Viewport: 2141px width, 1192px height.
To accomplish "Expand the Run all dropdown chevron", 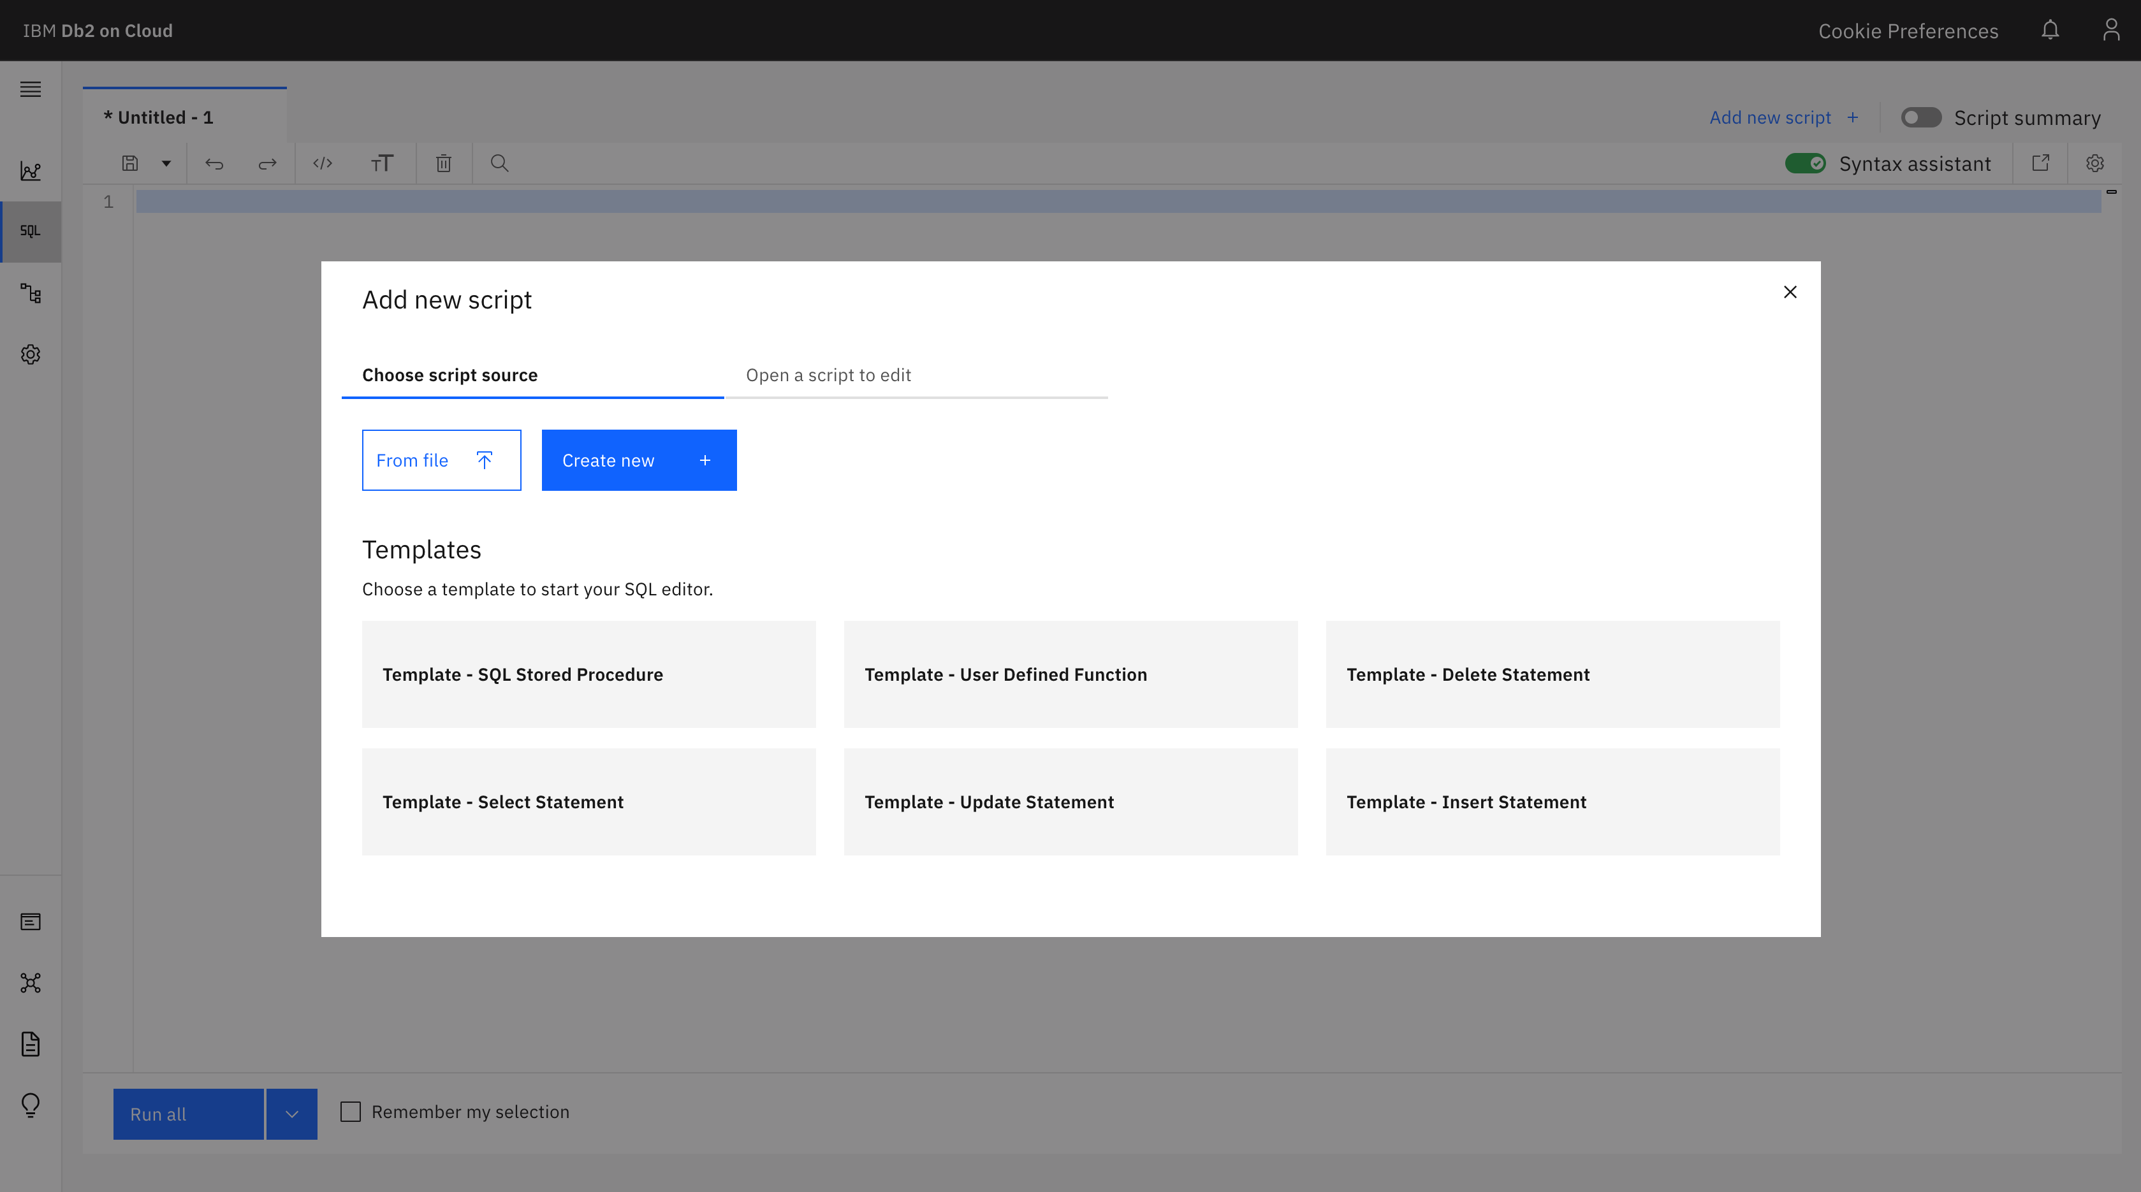I will point(292,1114).
